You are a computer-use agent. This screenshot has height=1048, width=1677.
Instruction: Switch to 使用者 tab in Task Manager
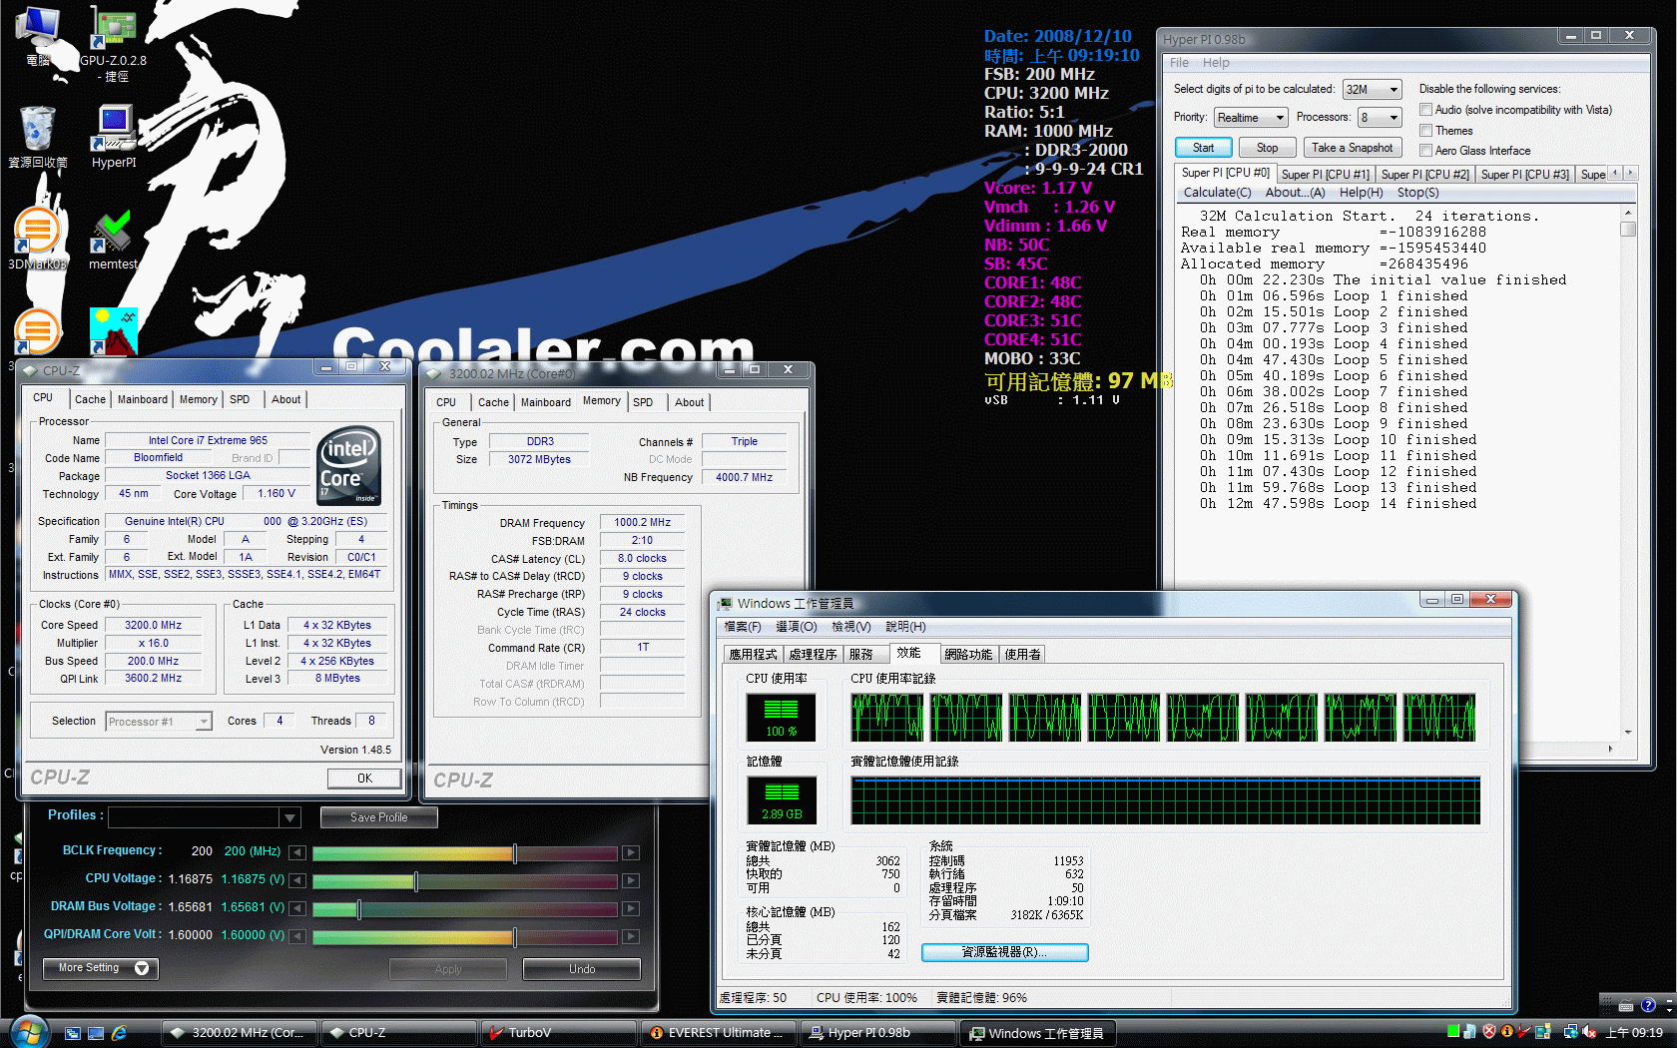pos(1022,655)
